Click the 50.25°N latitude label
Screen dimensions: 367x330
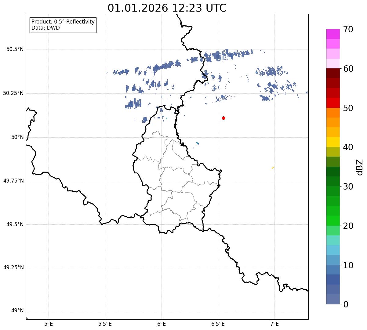point(13,93)
